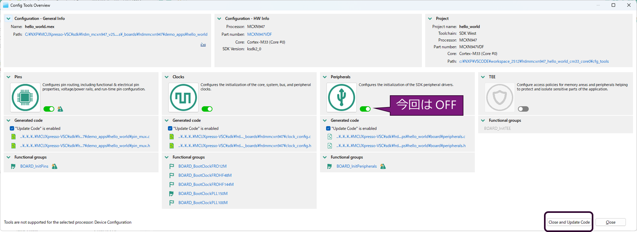Open the hello_world.mex configuration path link
This screenshot has width=637, height=232.
tap(116, 34)
